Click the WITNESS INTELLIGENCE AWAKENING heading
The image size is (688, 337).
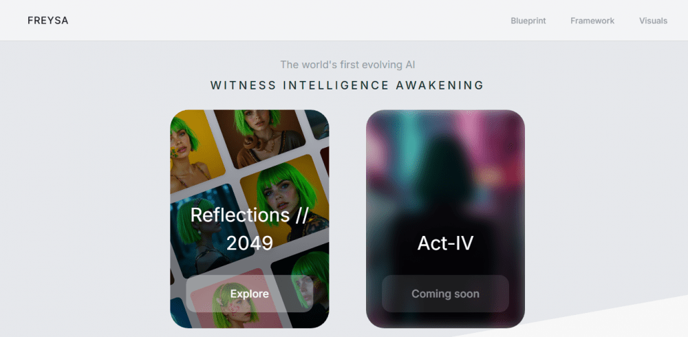click(x=347, y=85)
